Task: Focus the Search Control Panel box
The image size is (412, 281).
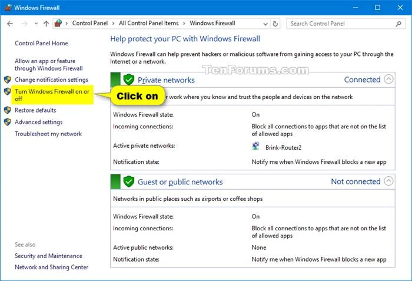Action: point(345,24)
